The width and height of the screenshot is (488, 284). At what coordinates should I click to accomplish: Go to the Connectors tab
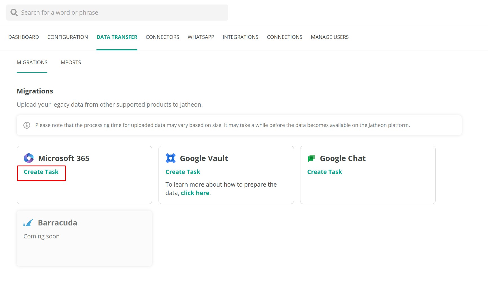pyautogui.click(x=162, y=37)
